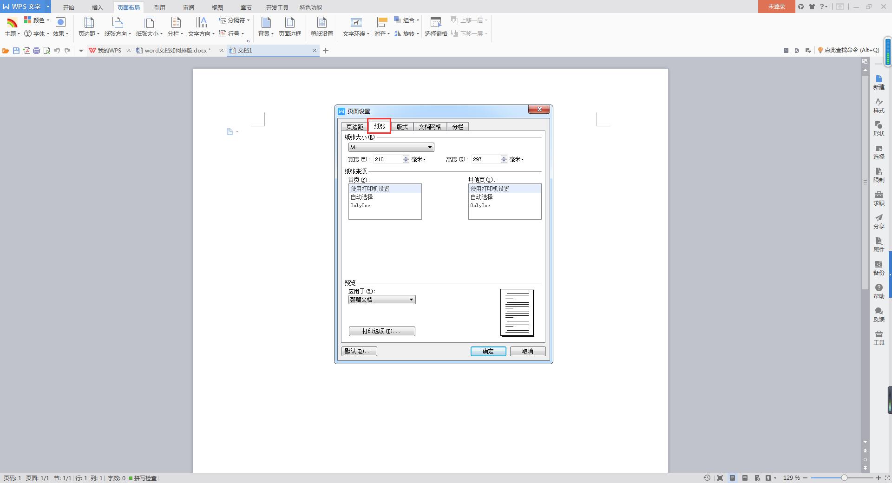Click the save icon in quick access toolbar
Viewport: 892px width, 483px height.
[16, 51]
